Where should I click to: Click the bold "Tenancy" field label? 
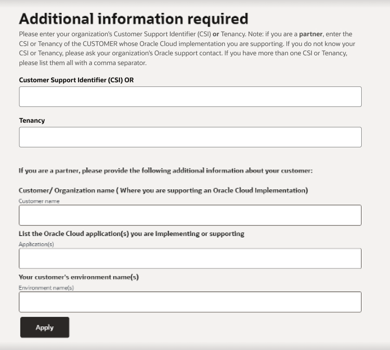pyautogui.click(x=32, y=120)
